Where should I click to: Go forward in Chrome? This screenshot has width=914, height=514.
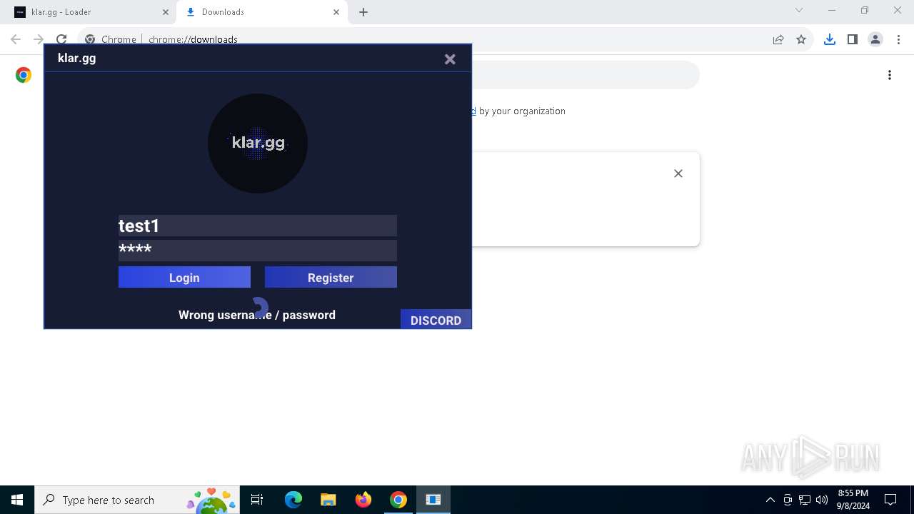(x=39, y=39)
